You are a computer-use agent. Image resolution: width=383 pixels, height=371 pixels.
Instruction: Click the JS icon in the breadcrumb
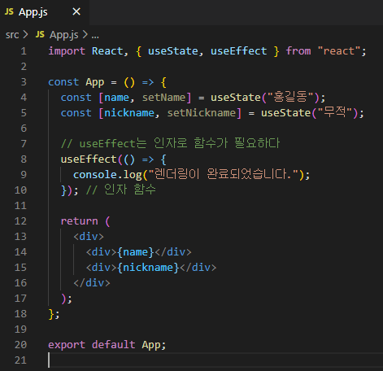[40, 34]
